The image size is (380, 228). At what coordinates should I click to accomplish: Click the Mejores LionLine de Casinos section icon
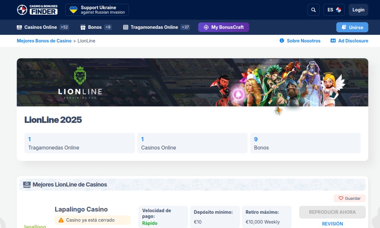(x=27, y=185)
